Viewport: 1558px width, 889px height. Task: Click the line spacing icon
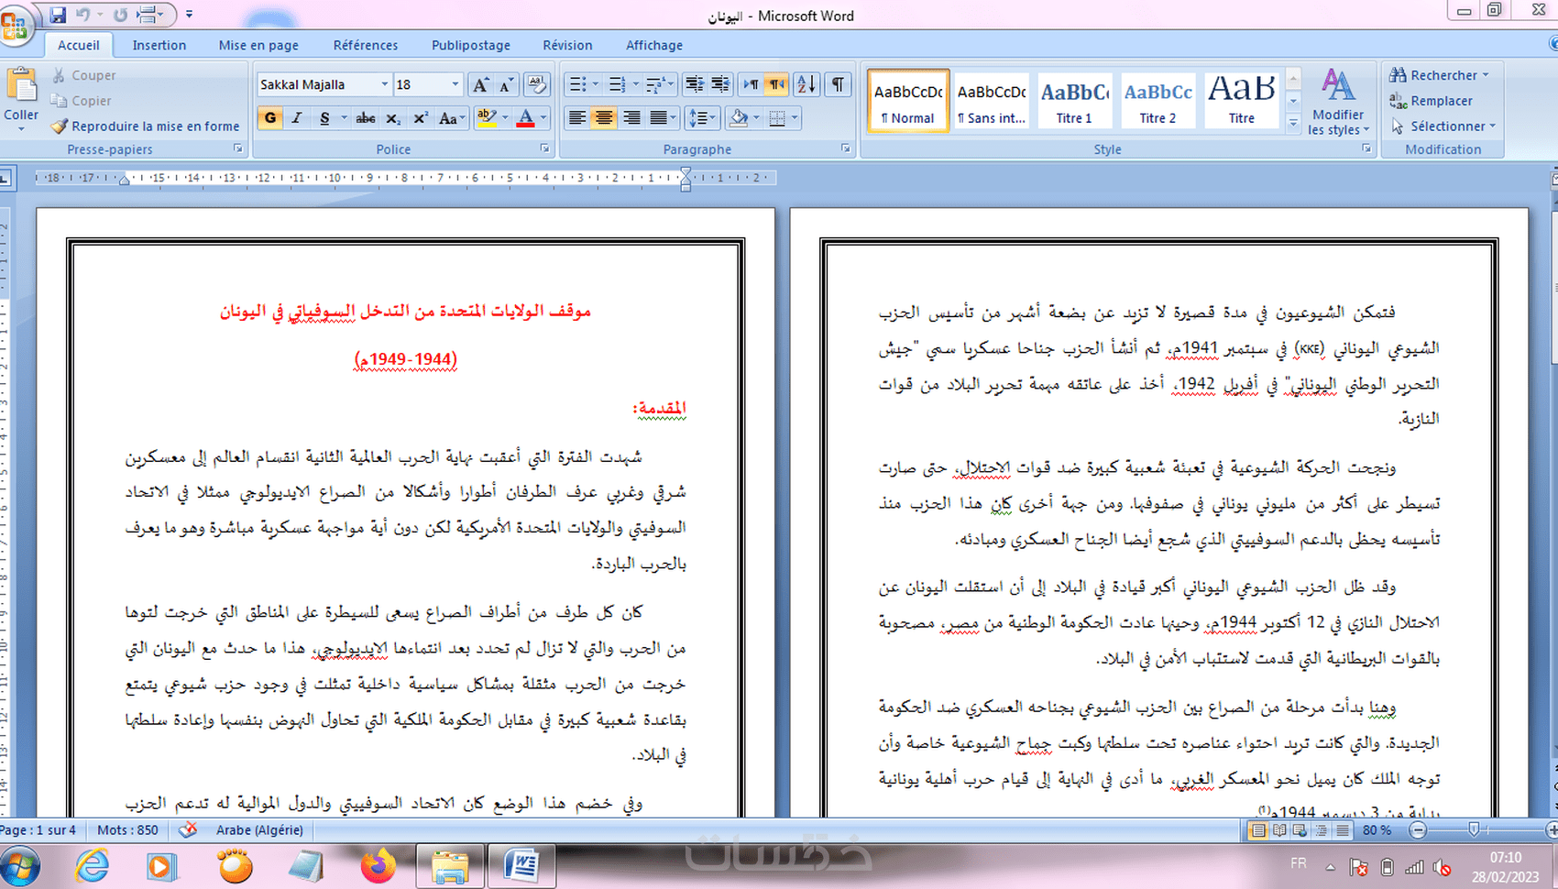click(699, 118)
